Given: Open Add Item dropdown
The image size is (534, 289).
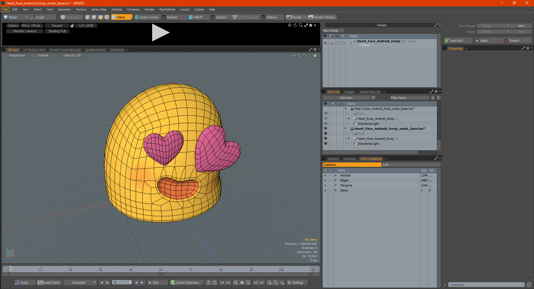Looking at the screenshot, I should (x=349, y=98).
